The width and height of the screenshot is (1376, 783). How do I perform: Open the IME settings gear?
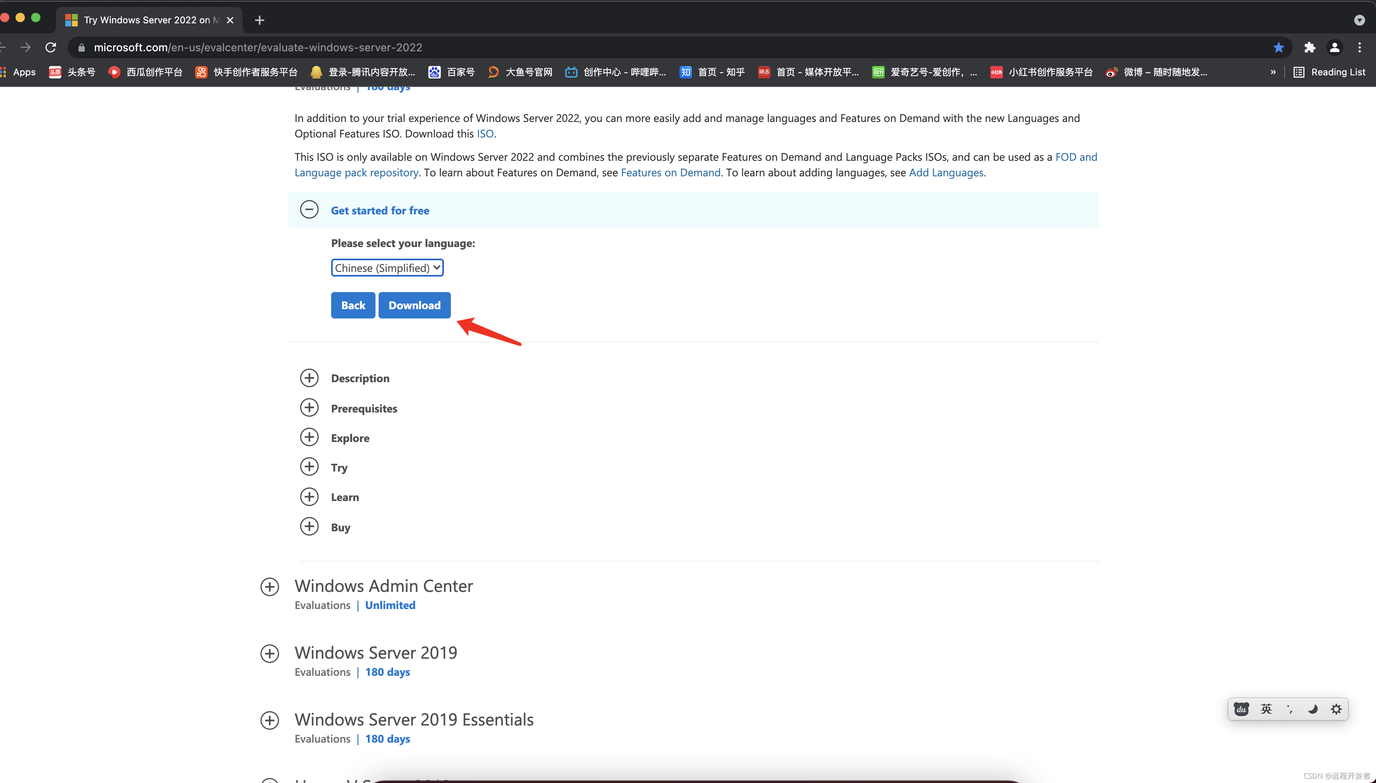(1336, 709)
